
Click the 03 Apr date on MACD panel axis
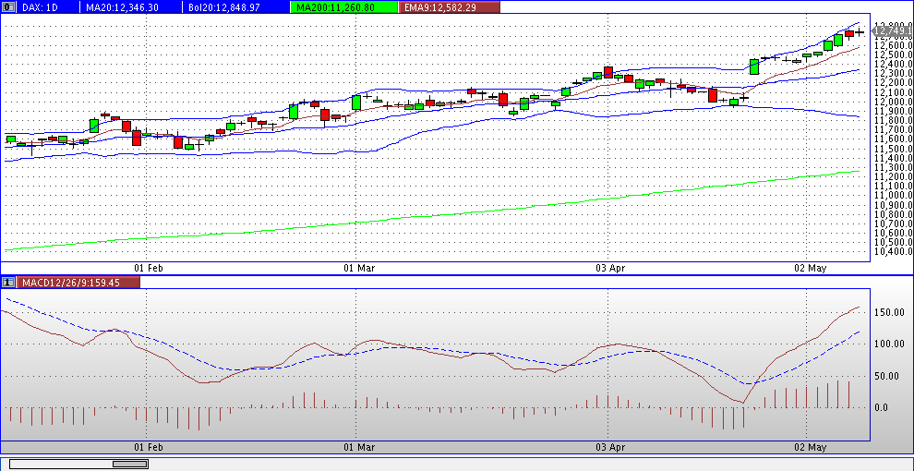pyautogui.click(x=609, y=447)
